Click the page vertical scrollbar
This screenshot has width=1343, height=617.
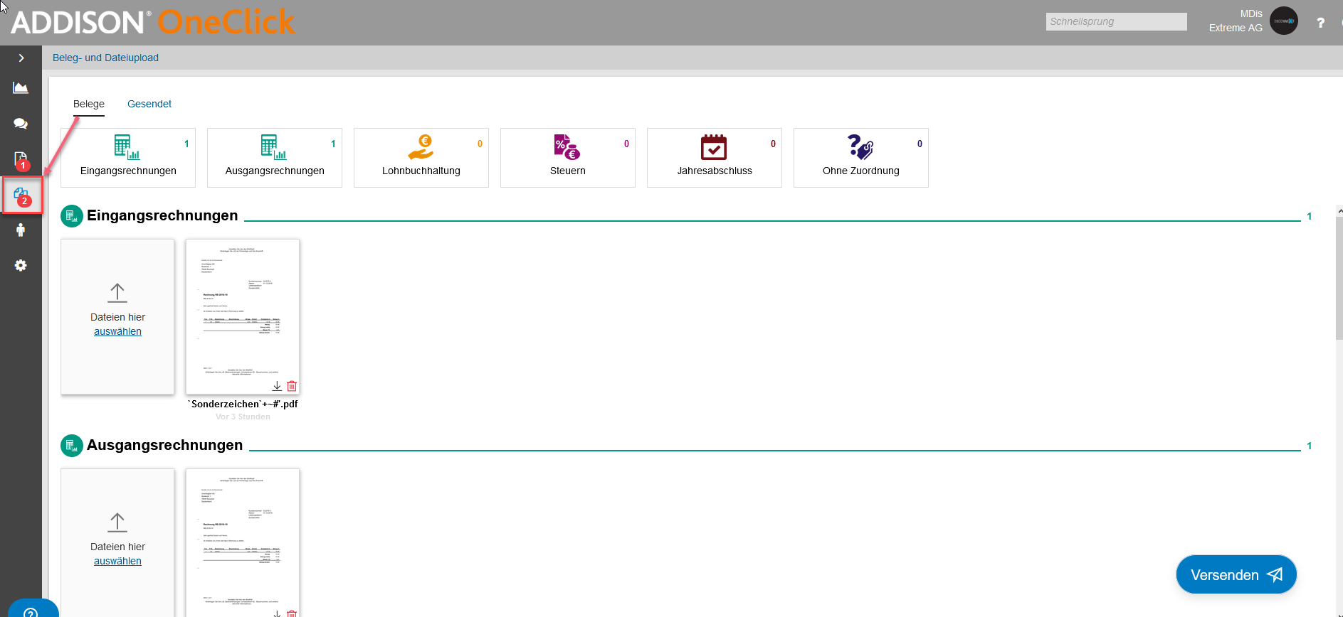tap(1339, 277)
